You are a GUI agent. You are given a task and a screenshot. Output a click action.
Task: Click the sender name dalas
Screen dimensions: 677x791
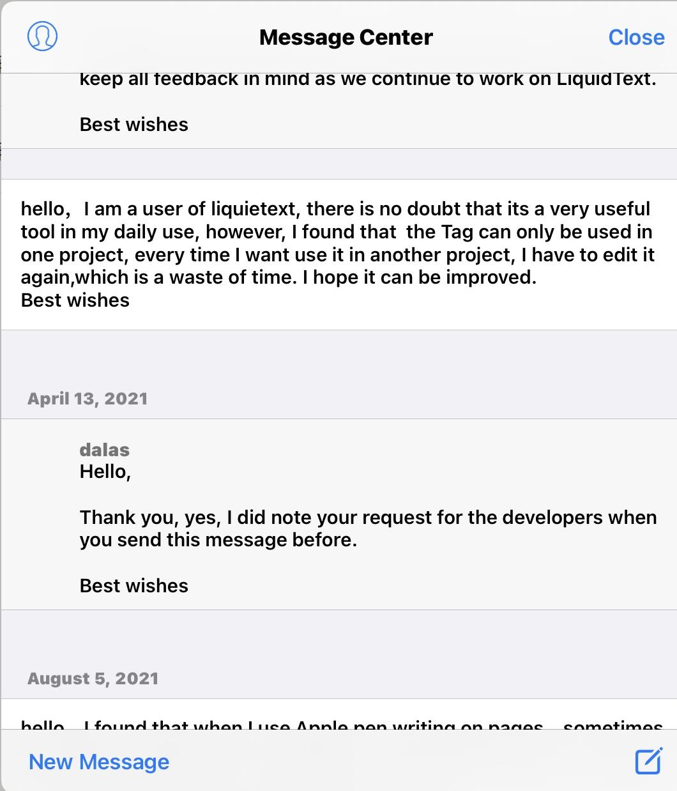pyautogui.click(x=104, y=450)
